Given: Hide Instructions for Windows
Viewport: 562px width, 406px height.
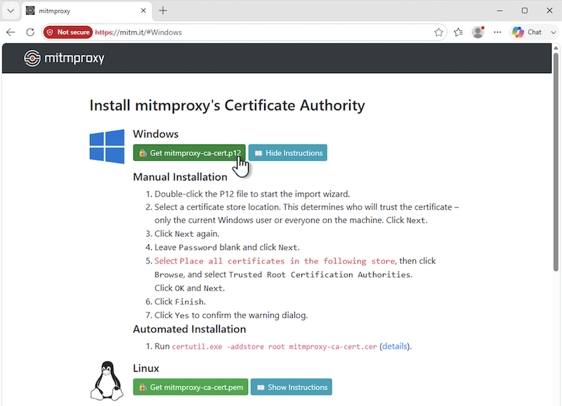Looking at the screenshot, I should [x=288, y=153].
